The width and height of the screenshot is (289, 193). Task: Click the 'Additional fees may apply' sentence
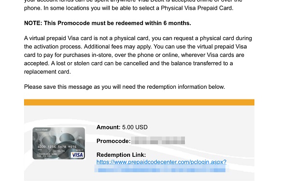[118, 46]
